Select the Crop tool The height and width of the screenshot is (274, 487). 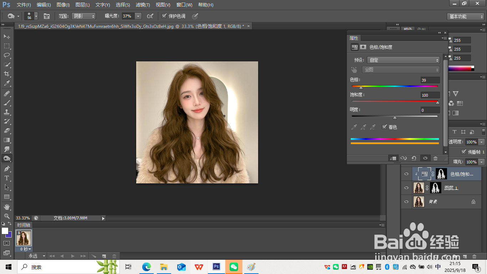coord(7,74)
